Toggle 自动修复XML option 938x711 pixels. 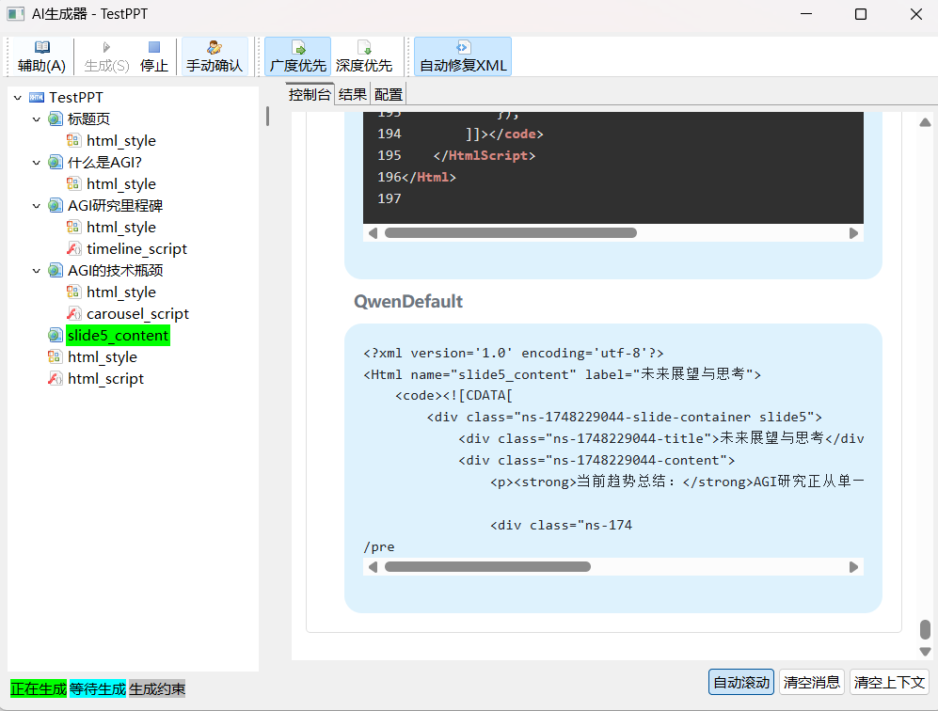463,56
